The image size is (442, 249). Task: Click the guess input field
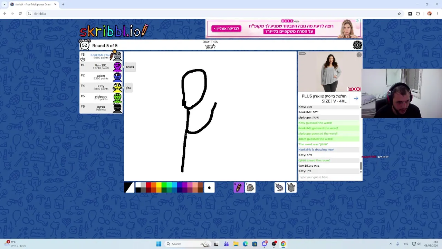[x=329, y=177]
